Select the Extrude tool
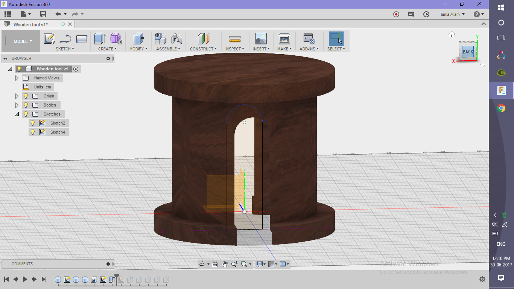This screenshot has width=514, height=289. tap(100, 38)
